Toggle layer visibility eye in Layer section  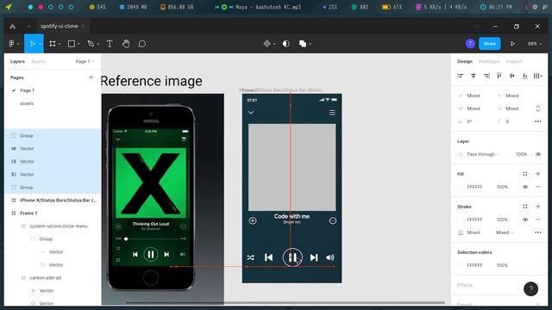click(538, 154)
